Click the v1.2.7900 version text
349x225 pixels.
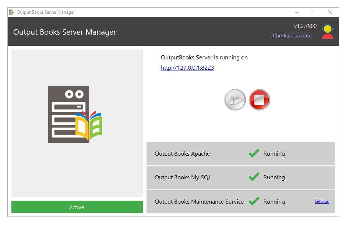pos(305,26)
